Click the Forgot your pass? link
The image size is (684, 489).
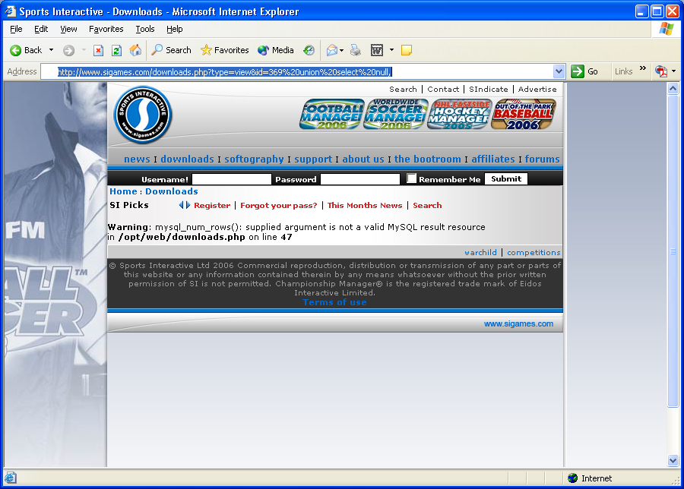[279, 205]
